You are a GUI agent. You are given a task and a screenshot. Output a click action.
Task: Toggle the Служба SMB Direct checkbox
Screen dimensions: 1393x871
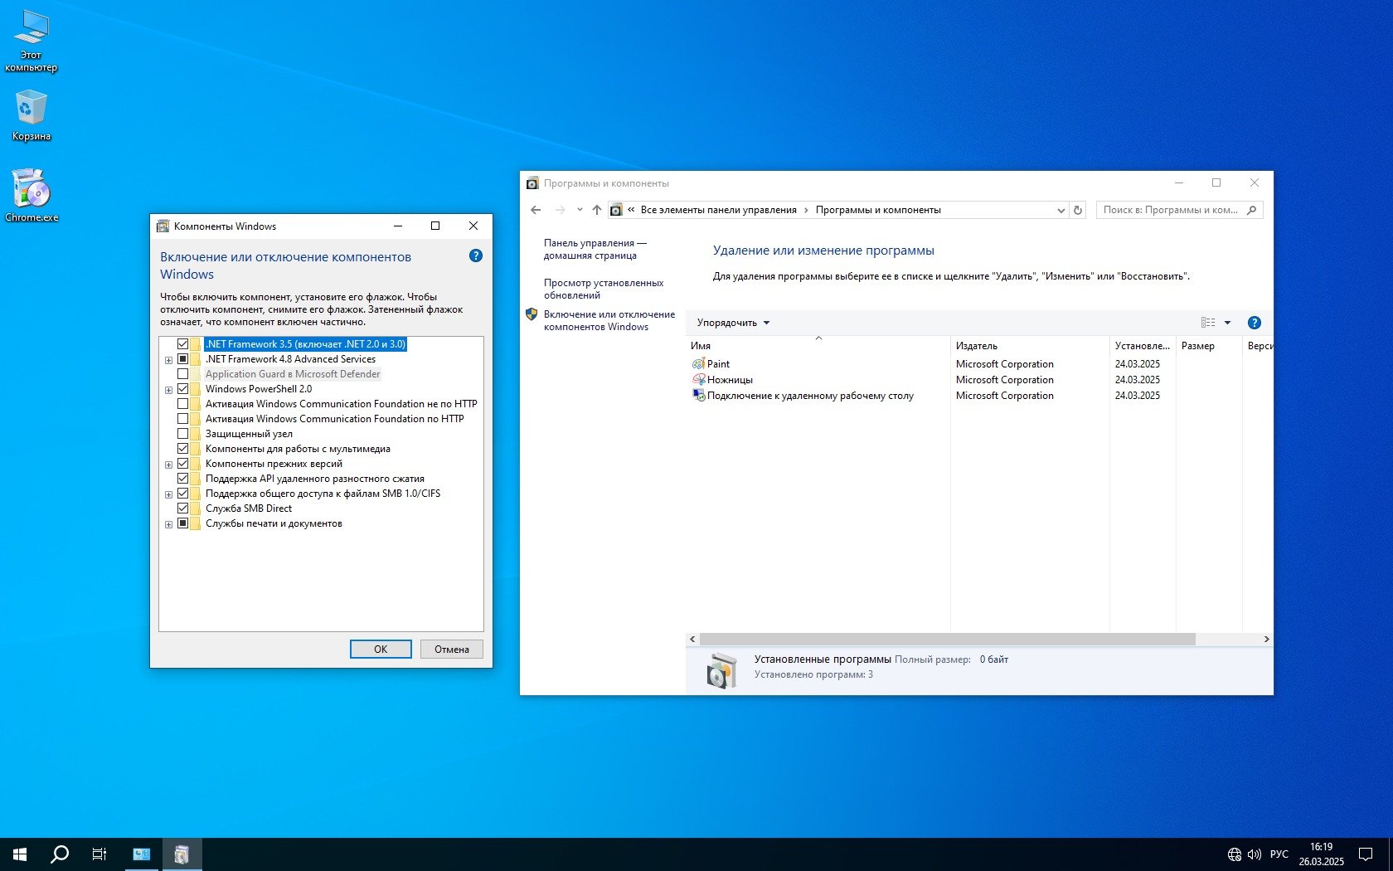(183, 508)
